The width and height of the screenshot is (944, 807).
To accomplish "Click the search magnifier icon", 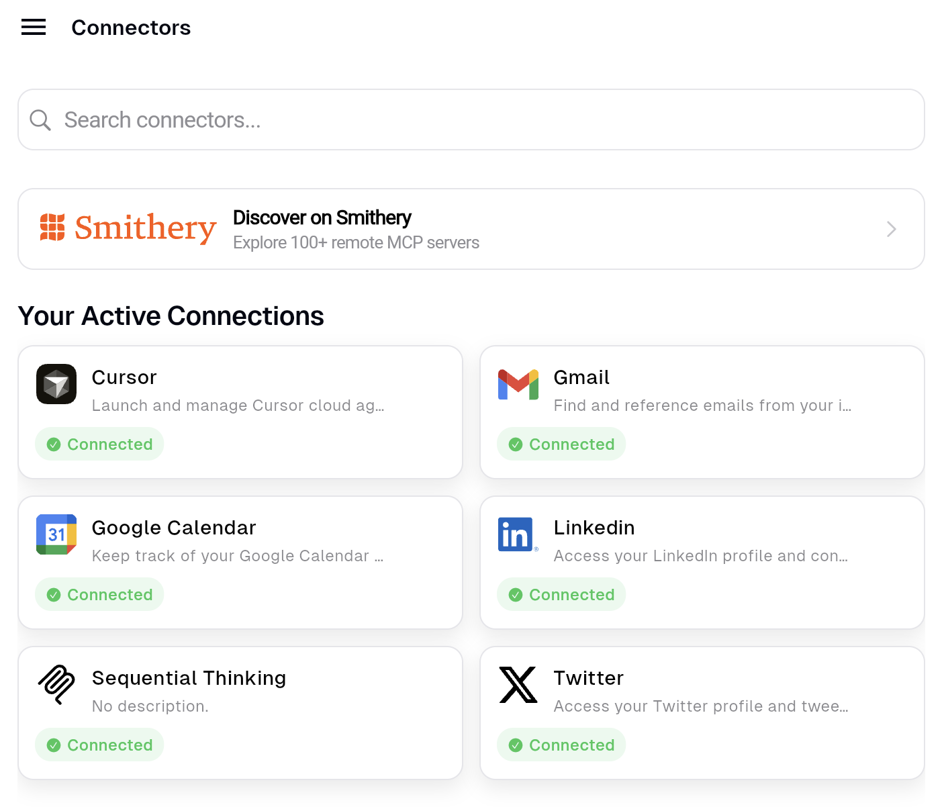I will pyautogui.click(x=40, y=120).
